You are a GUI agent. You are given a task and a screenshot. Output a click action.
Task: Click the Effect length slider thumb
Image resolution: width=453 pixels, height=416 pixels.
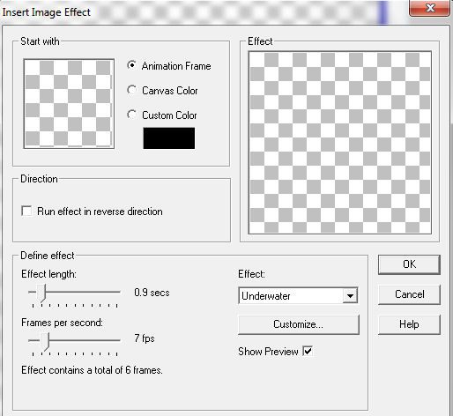[x=41, y=293]
